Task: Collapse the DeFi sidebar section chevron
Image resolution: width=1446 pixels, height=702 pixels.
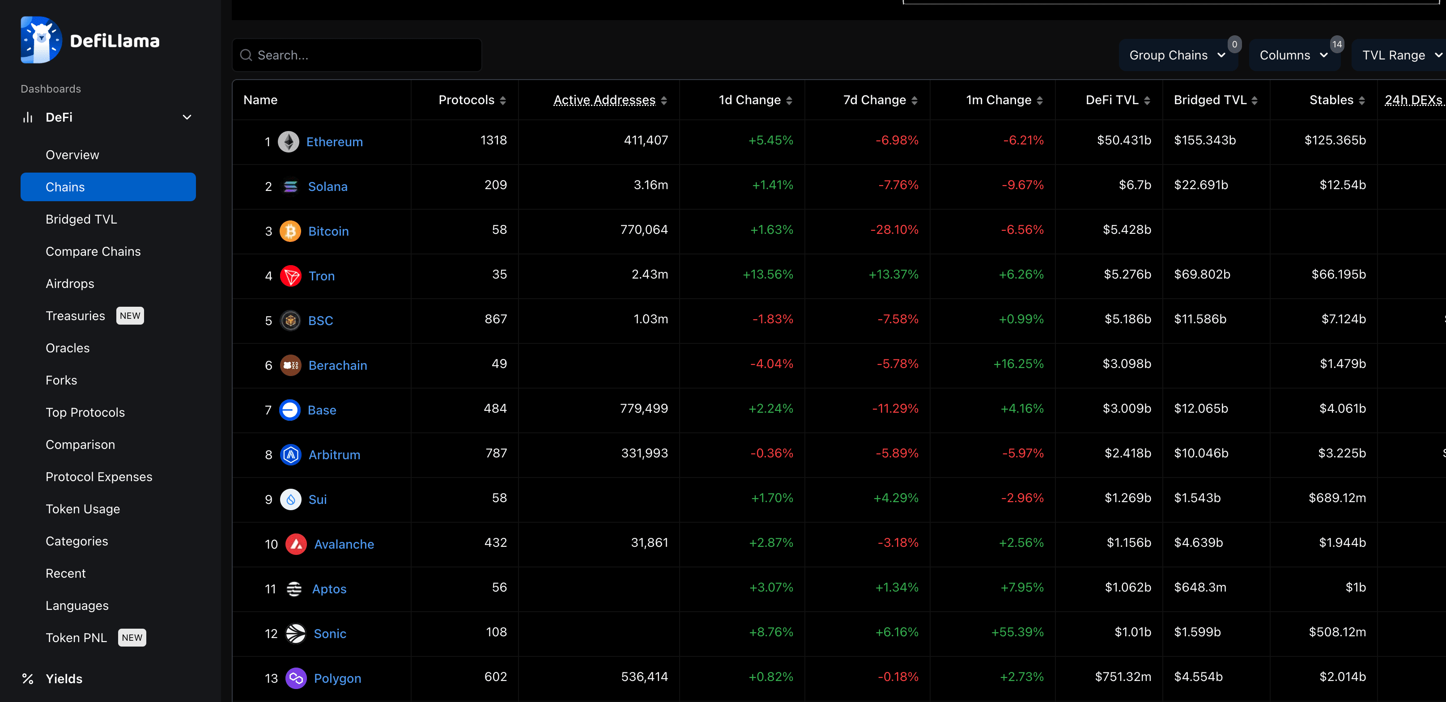Action: (187, 117)
